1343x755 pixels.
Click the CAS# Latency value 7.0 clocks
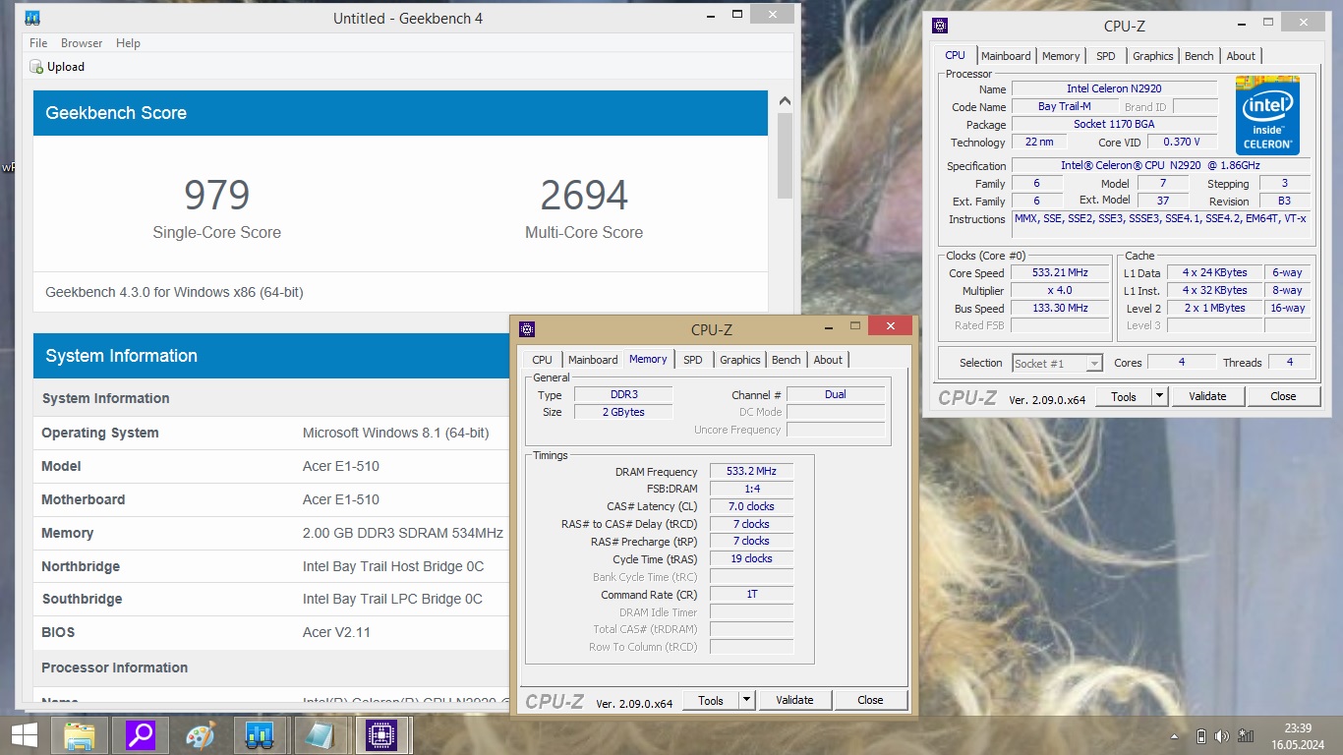tap(751, 506)
